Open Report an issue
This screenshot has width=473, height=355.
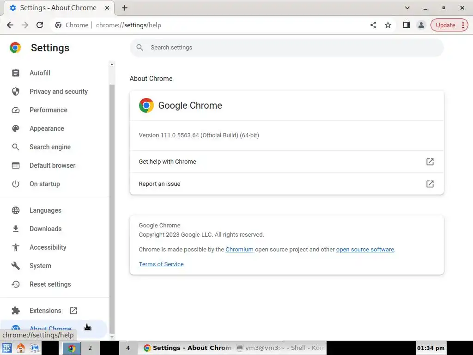[286, 184]
